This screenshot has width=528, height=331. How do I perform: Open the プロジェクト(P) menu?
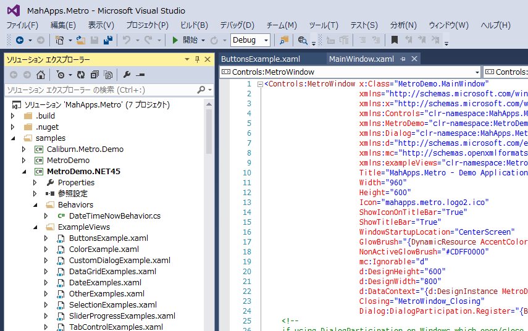(x=147, y=25)
